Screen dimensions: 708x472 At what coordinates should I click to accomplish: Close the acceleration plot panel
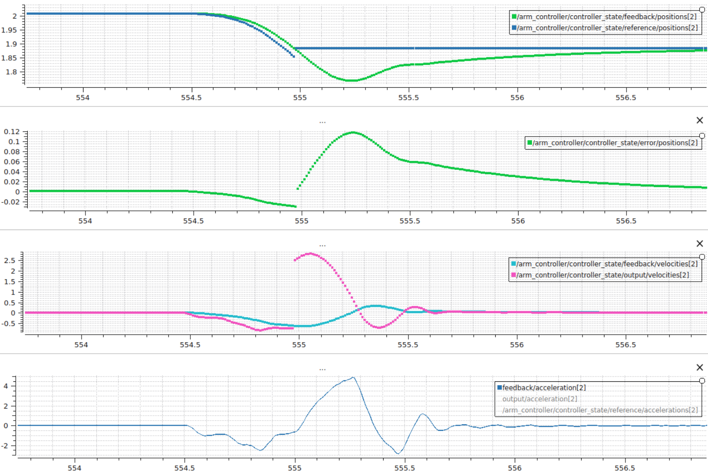coord(699,367)
